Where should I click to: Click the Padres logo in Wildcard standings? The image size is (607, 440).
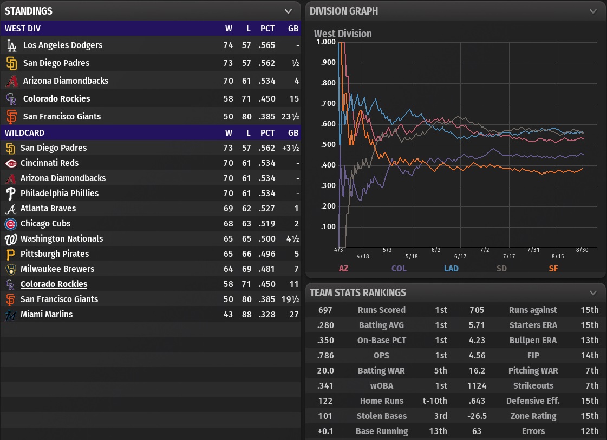pos(10,148)
